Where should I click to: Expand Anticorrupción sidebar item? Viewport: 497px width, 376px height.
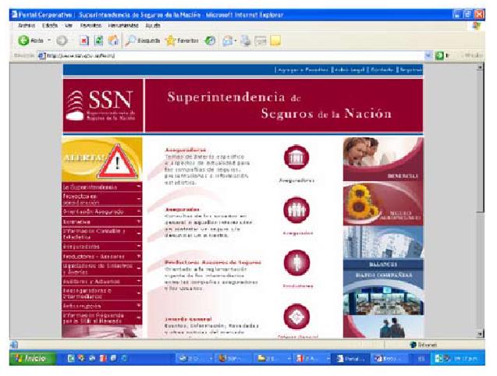(x=101, y=306)
